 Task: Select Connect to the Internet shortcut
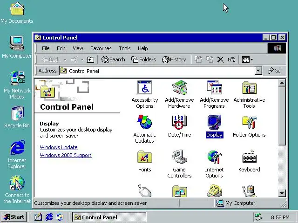pos(17,190)
